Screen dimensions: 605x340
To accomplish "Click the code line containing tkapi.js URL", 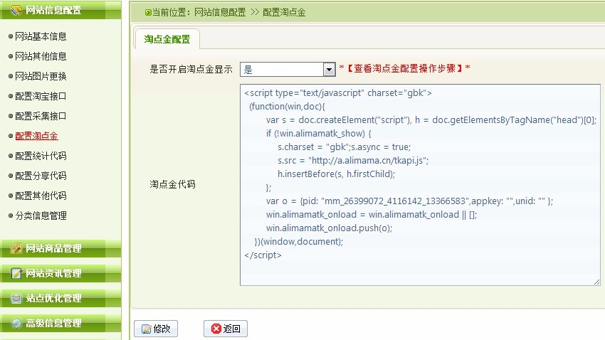I will pos(353,160).
